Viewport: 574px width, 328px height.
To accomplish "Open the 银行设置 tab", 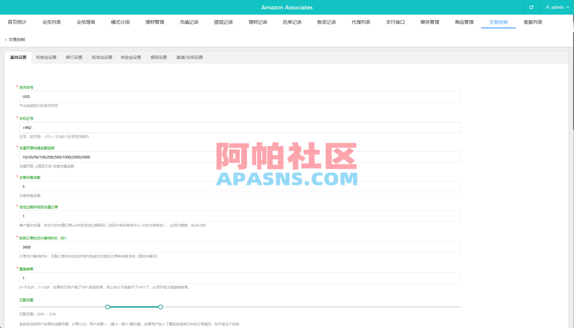I will pyautogui.click(x=74, y=57).
